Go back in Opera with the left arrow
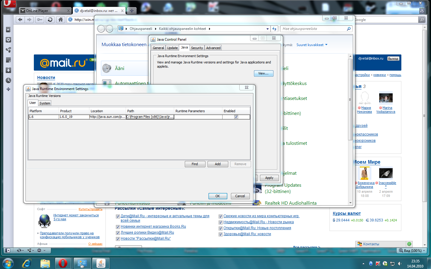Image resolution: width=431 pixels, height=269 pixels. coord(20,20)
